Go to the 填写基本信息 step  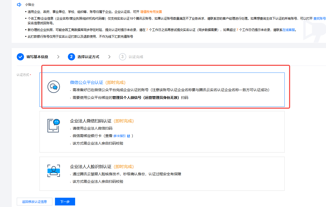pos(37,57)
